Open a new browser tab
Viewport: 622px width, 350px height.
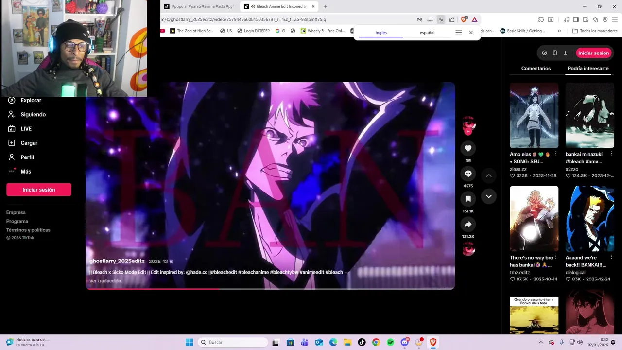(325, 7)
